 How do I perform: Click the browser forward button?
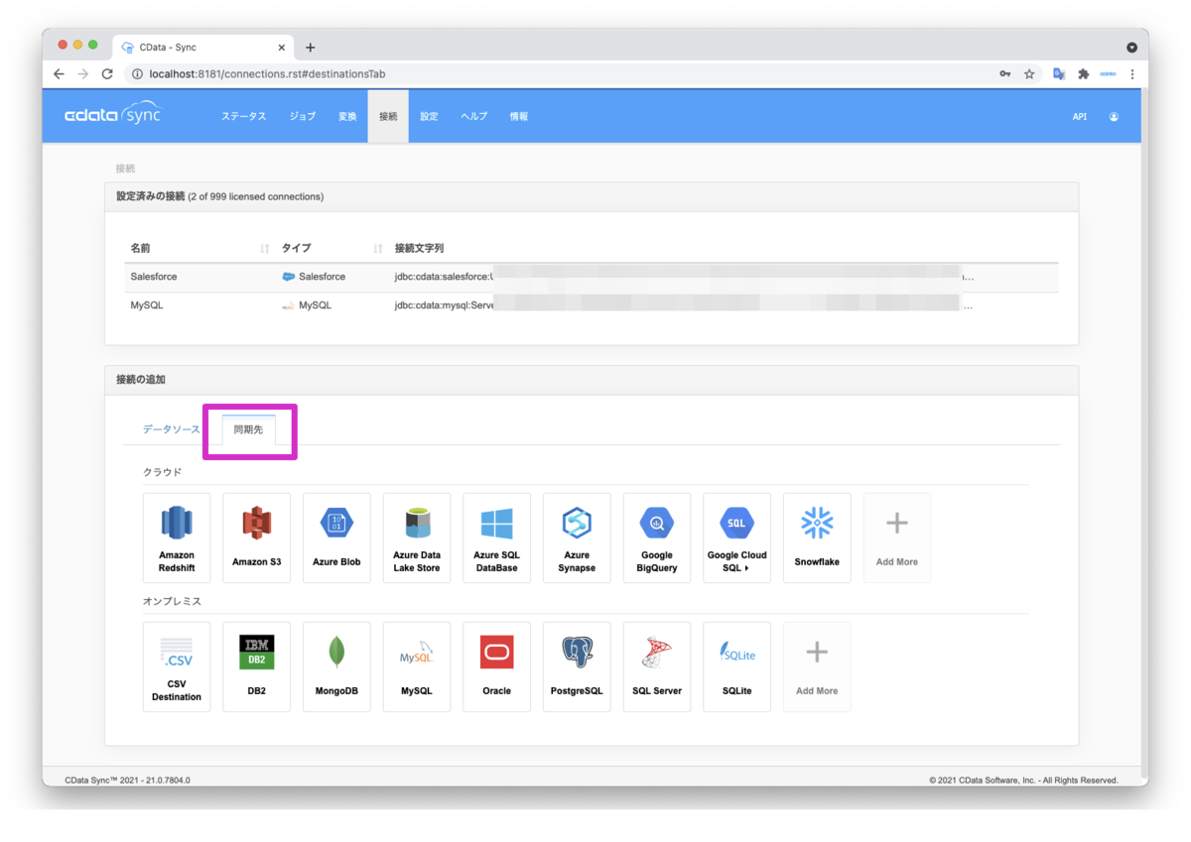point(82,74)
